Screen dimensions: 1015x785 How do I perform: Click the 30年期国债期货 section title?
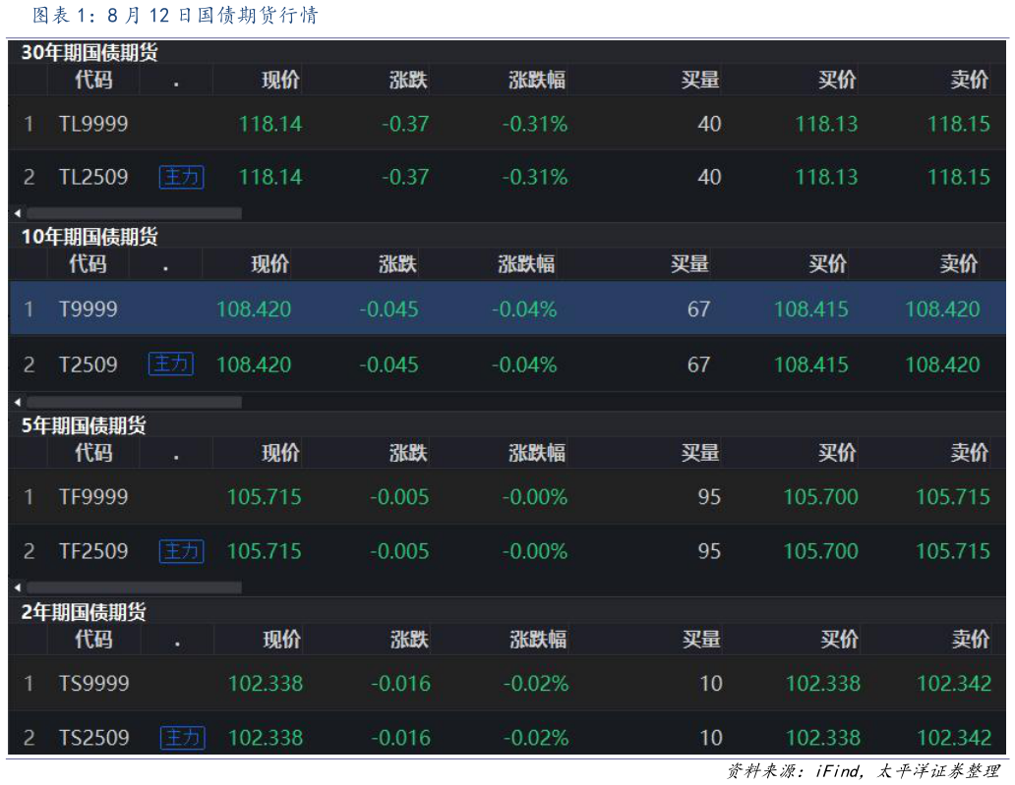90,53
